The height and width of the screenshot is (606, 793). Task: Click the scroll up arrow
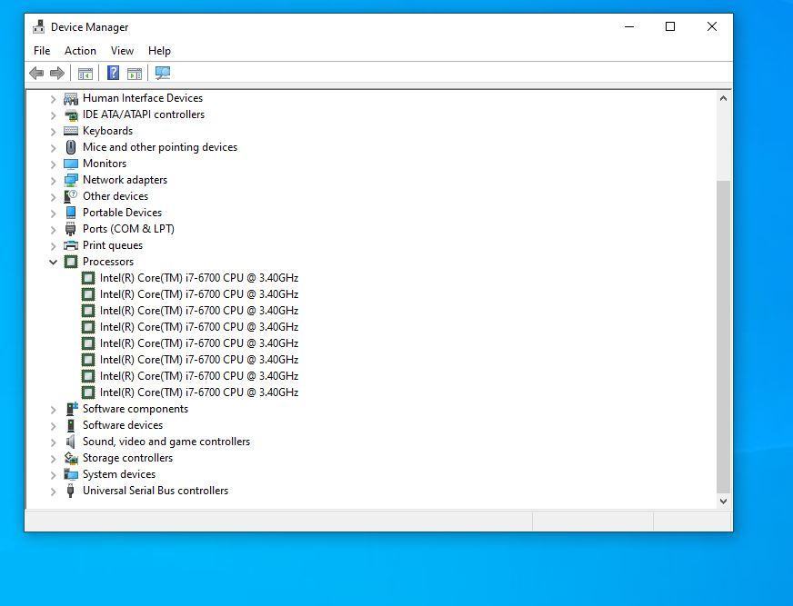coord(723,98)
